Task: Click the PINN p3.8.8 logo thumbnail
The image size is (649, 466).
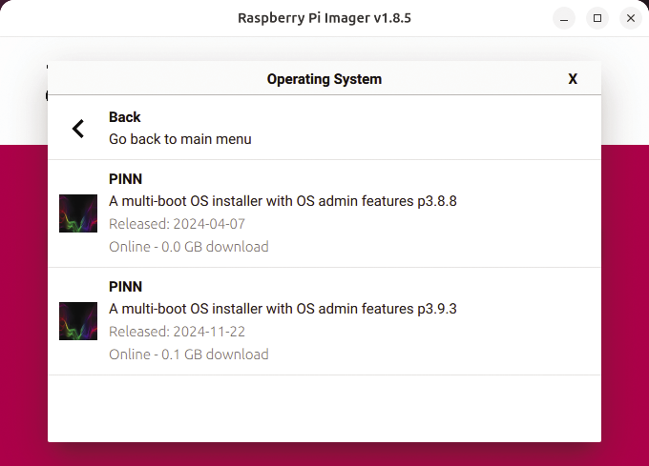Action: (78, 213)
